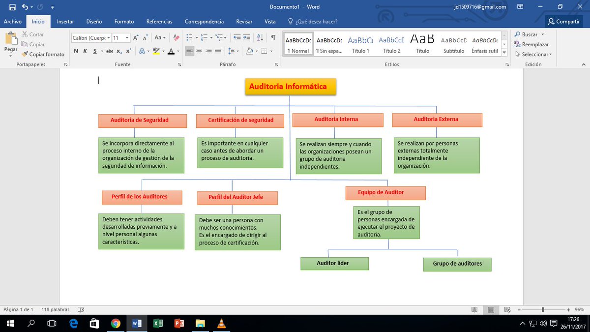Align text to the right
The height and width of the screenshot is (332, 590).
[208, 51]
